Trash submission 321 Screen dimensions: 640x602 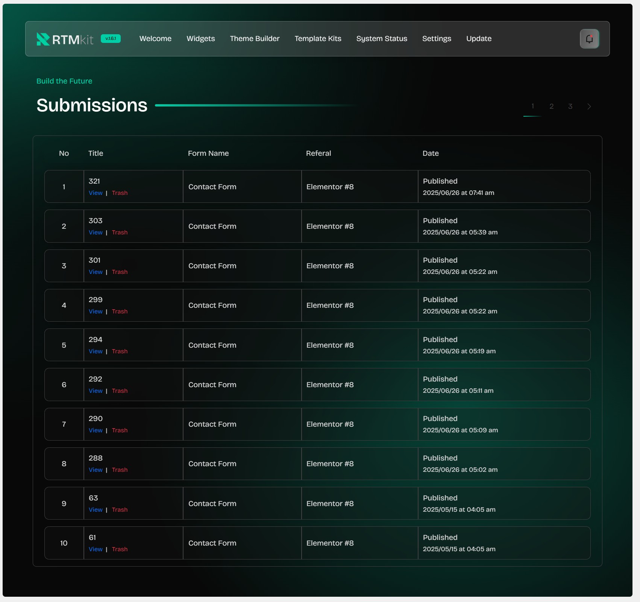(120, 193)
